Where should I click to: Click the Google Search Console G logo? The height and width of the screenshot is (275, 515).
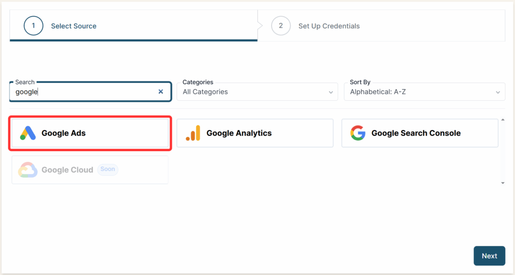click(358, 133)
